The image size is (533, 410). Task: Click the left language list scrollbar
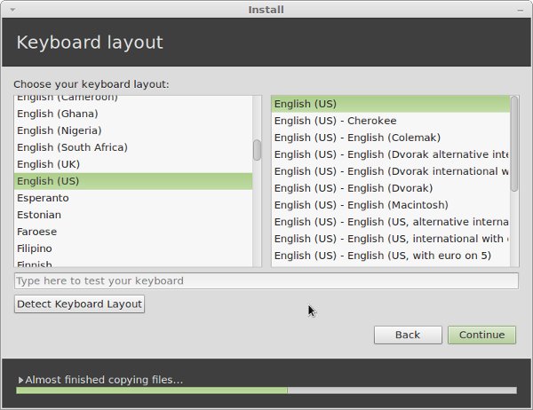pyautogui.click(x=257, y=150)
